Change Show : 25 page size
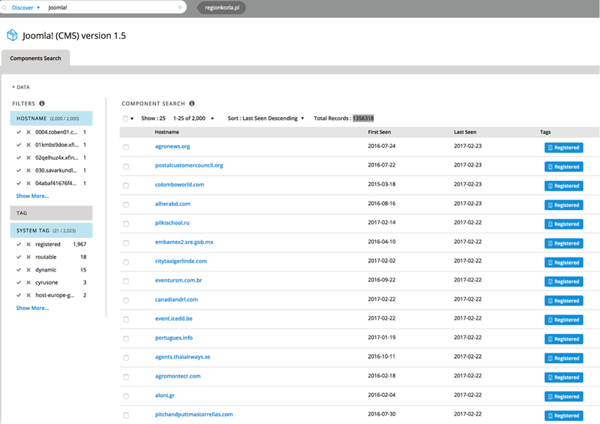The image size is (600, 424). pos(153,119)
